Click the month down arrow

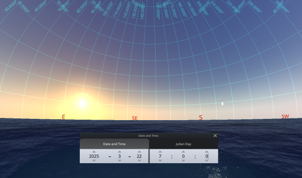coord(119,161)
